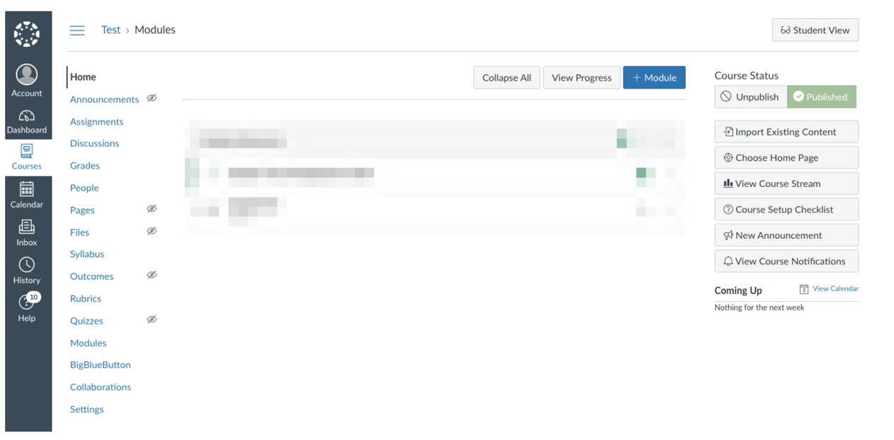Unpublish the course in Course Status
The image size is (894, 440).
click(x=750, y=96)
